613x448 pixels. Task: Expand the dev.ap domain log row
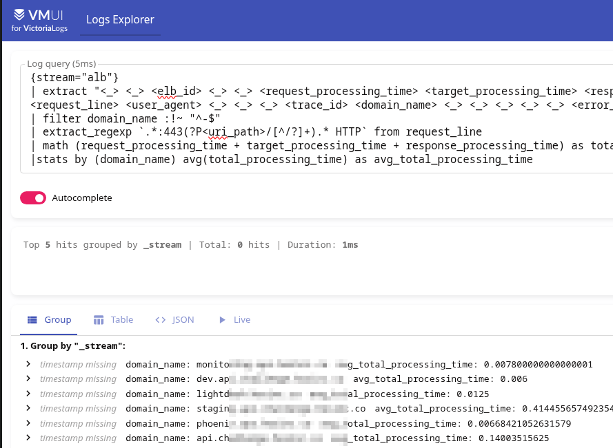point(28,378)
